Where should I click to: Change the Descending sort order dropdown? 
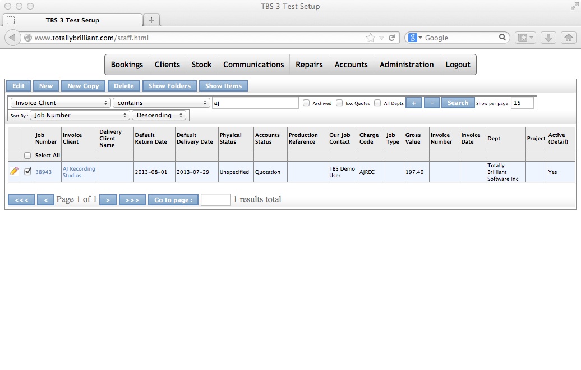(x=159, y=115)
